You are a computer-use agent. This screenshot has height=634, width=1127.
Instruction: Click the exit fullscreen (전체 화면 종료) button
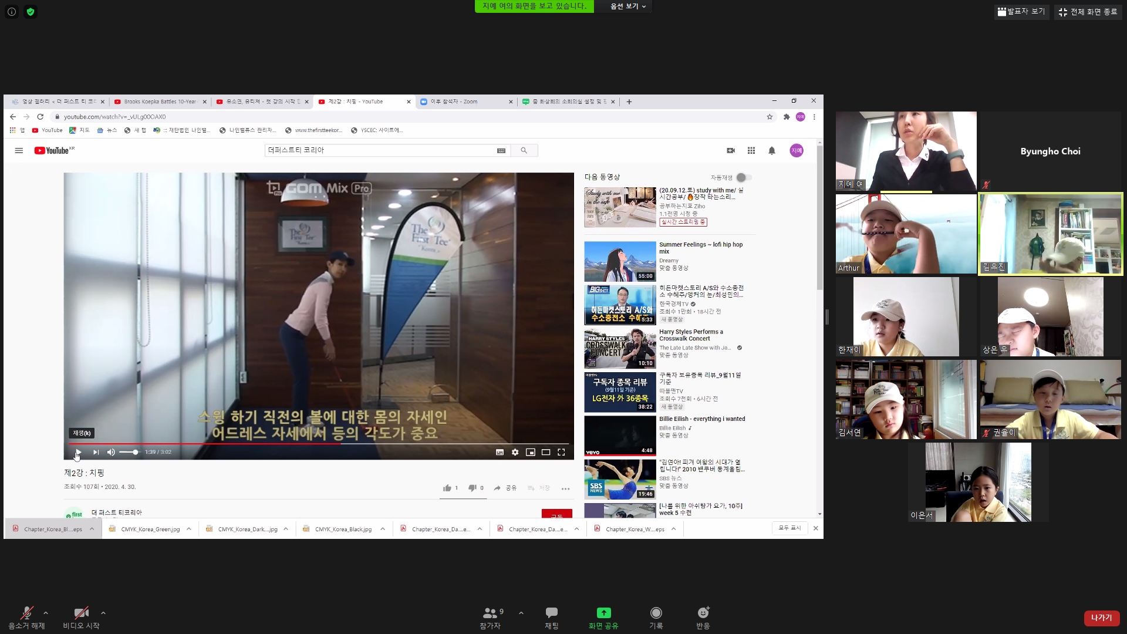(x=1088, y=12)
